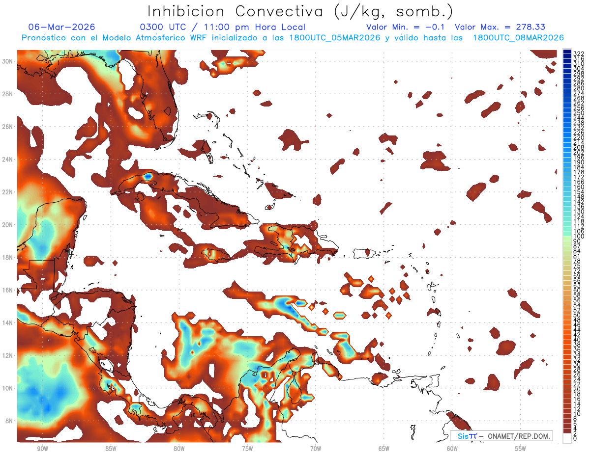Click the '10N' latitude label
Screen dimensions: 590x455
point(8,388)
